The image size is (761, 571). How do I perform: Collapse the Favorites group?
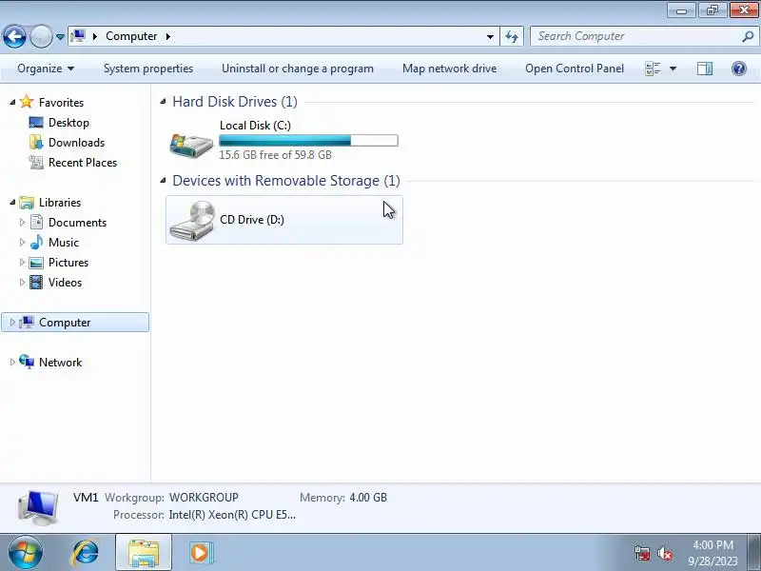point(12,102)
